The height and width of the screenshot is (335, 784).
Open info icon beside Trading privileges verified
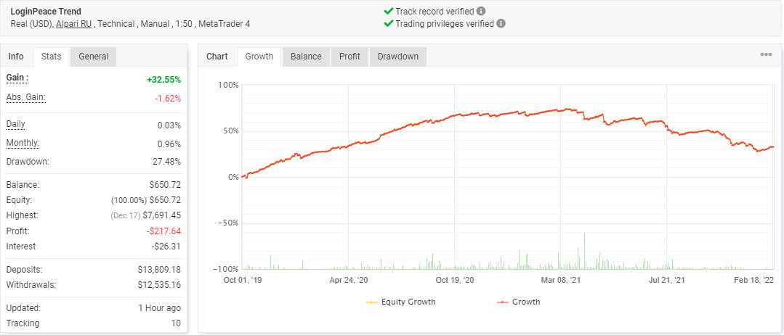(501, 23)
